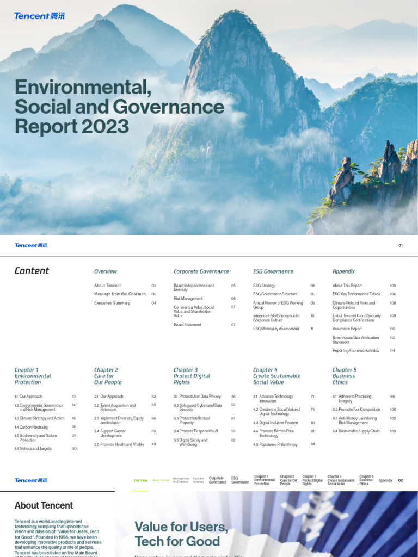
Task: Open '2.2 Talent Acquisition and Retention'
Action: click(115, 407)
